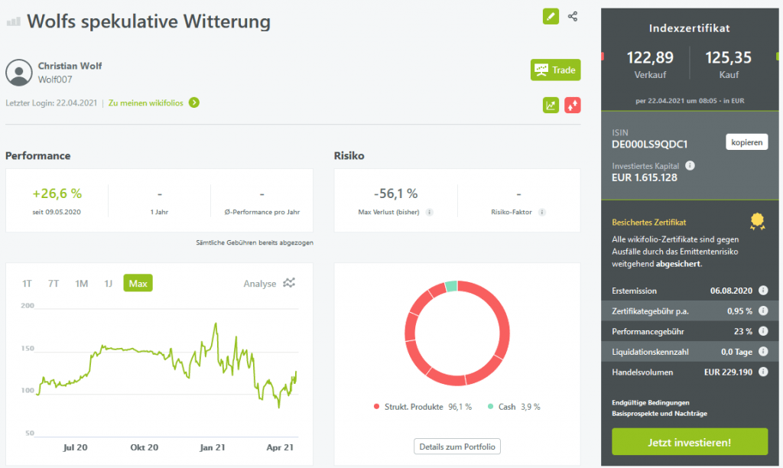The image size is (783, 468).
Task: Click Christian Wolf's profile avatar
Action: pyautogui.click(x=18, y=72)
